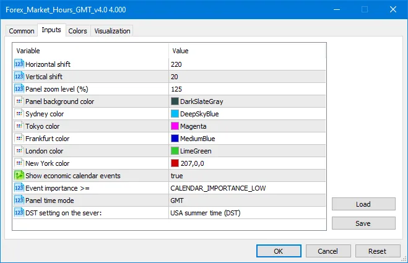Open the Panel time mode GMT dropdown
Image resolution: width=408 pixels, height=263 pixels.
point(246,200)
